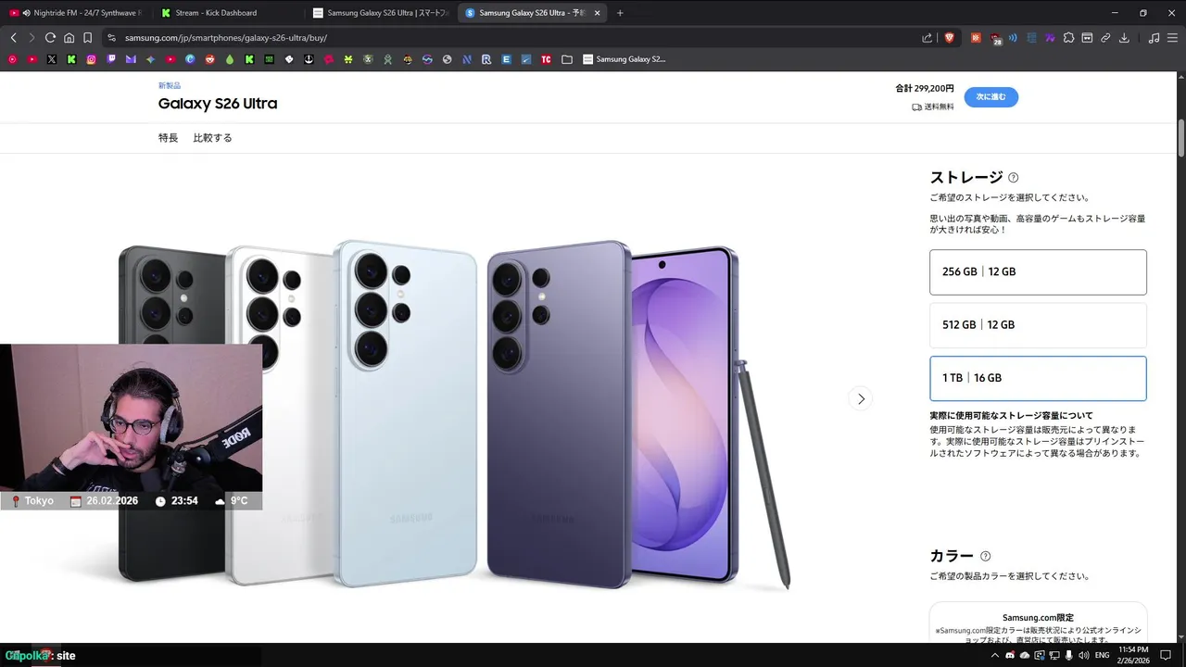Open the Instagram bookmark icon

coord(92,59)
